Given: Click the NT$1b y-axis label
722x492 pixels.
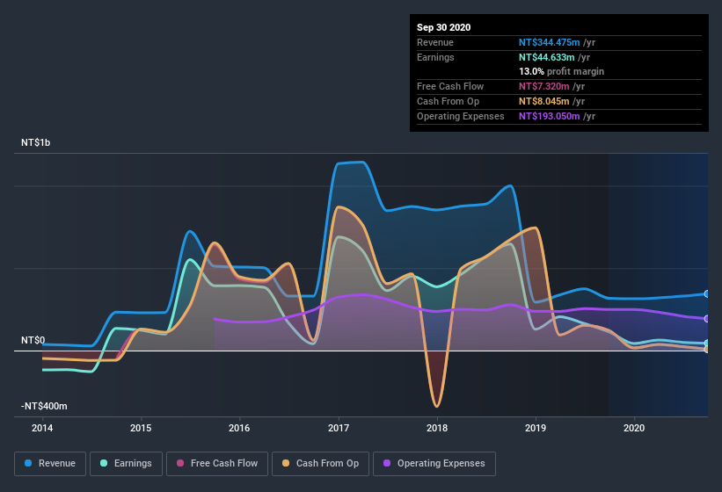Looking at the screenshot, I should pos(36,142).
